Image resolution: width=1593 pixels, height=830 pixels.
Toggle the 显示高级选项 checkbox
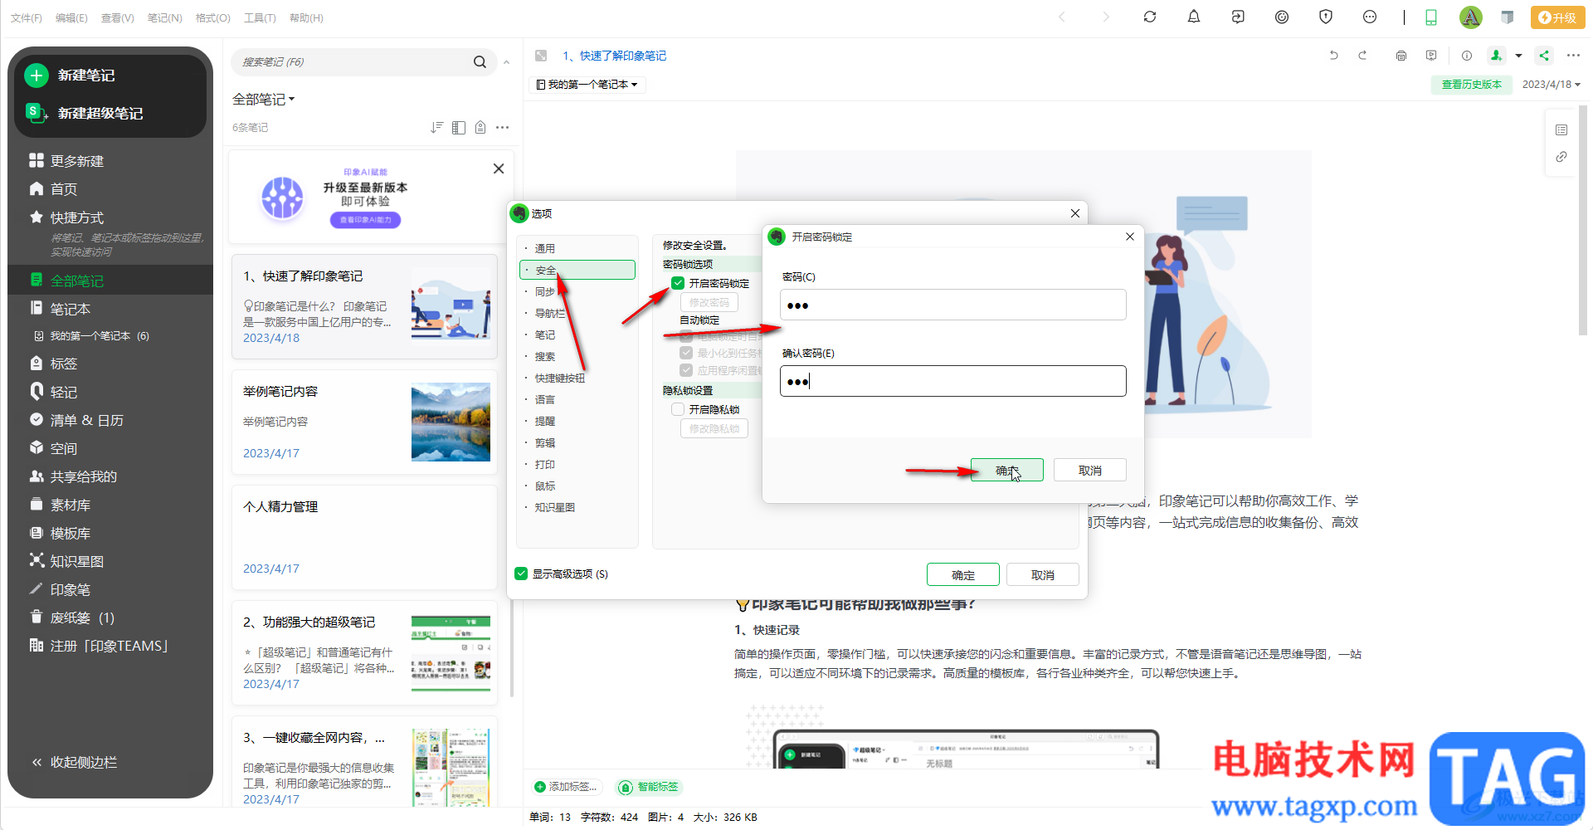[521, 574]
